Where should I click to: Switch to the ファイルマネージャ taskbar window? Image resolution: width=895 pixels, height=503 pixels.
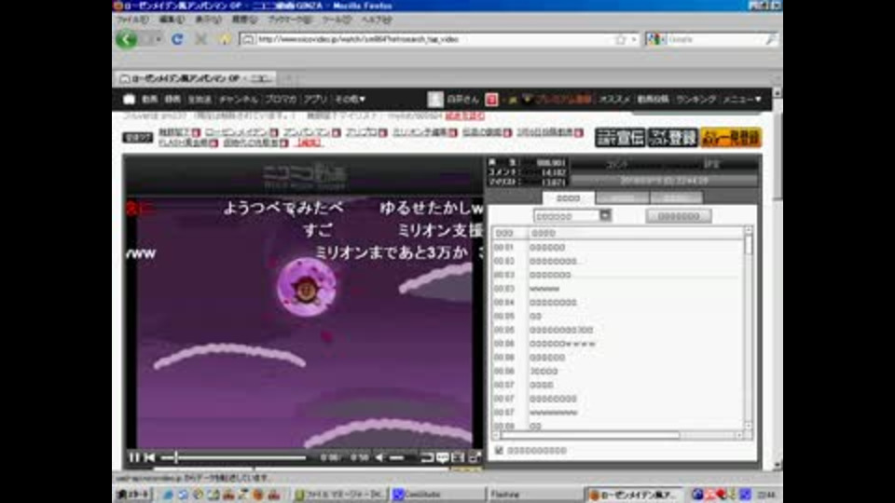[x=340, y=495]
